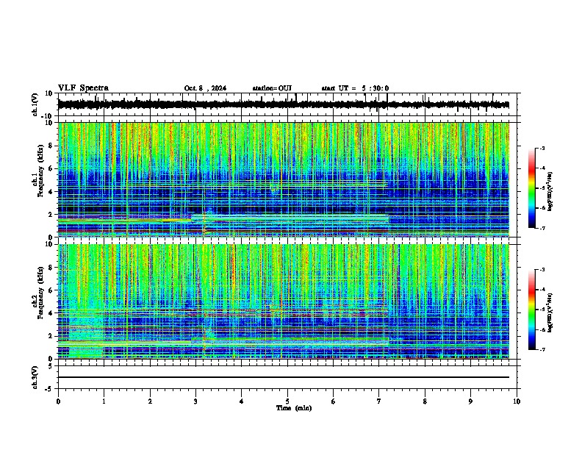Click the 'VLF Spectra' title text
Image resolution: width=582 pixels, height=450 pixels.
click(x=83, y=88)
